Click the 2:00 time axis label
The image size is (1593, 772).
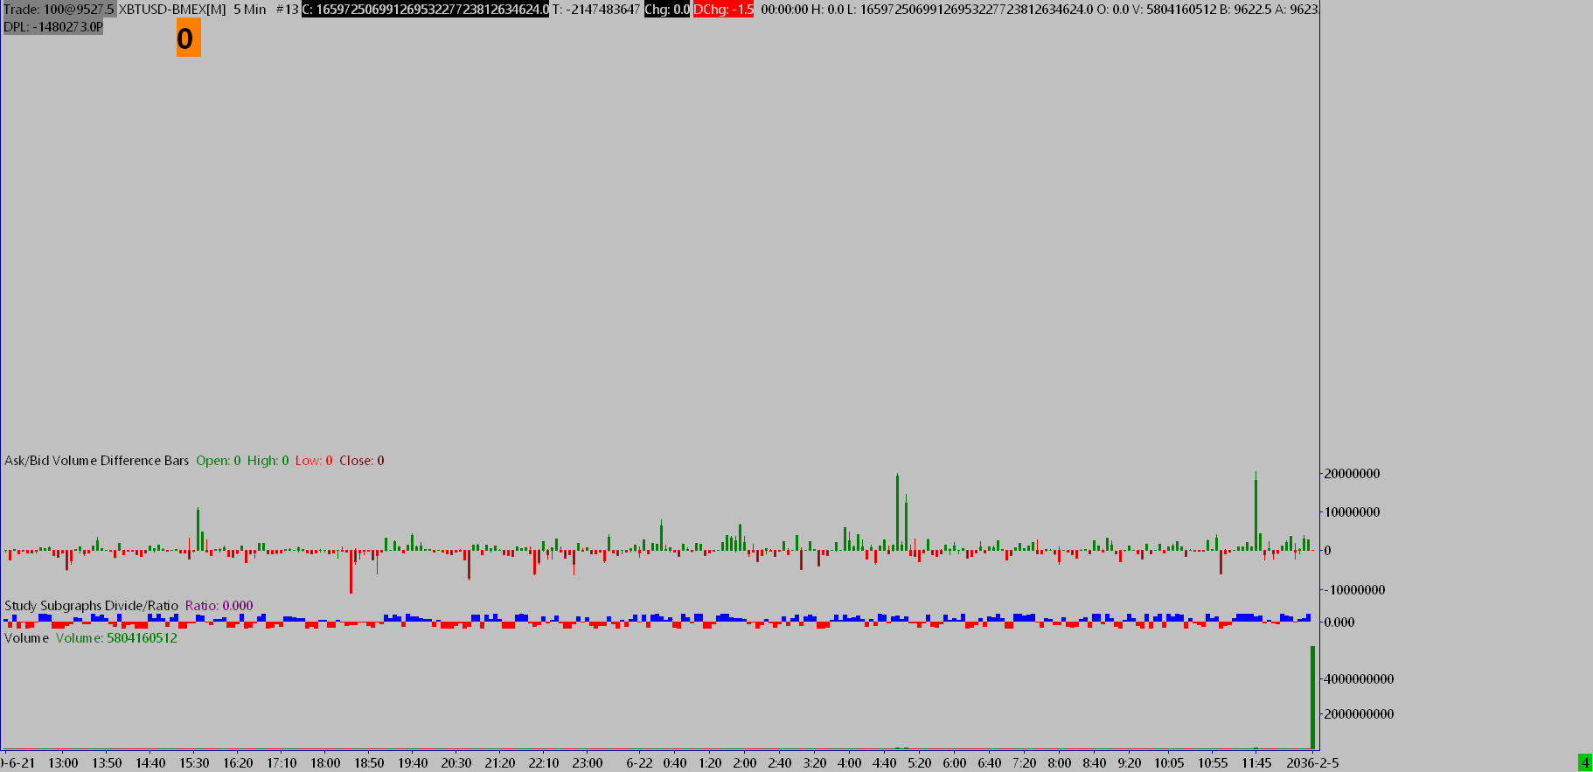coord(745,762)
